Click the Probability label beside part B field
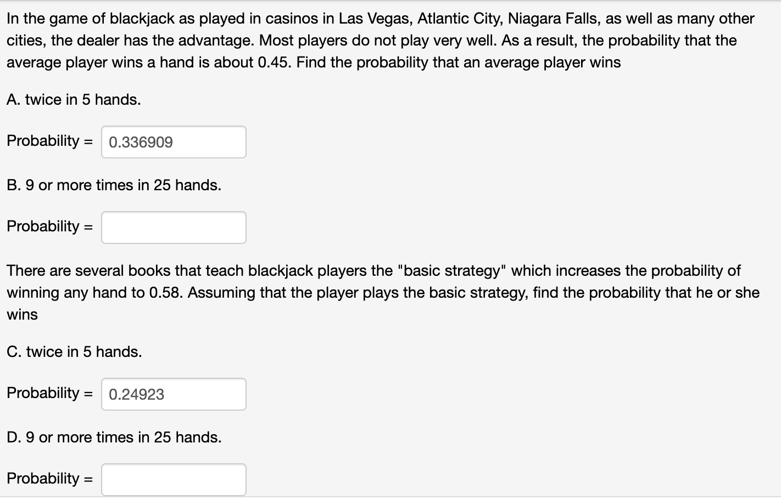The width and height of the screenshot is (781, 500). tap(48, 226)
